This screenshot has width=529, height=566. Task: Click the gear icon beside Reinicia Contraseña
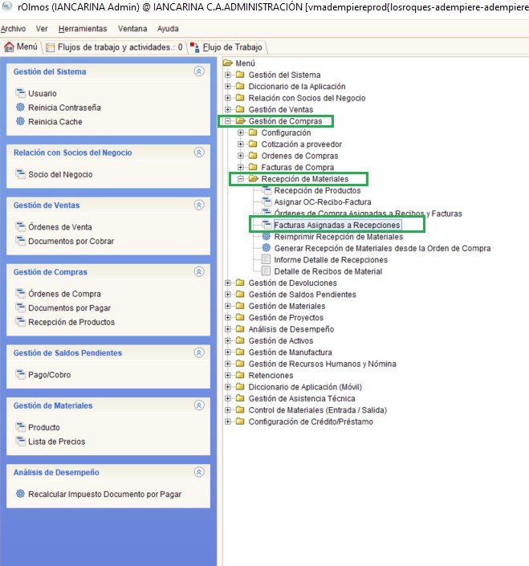coord(20,108)
